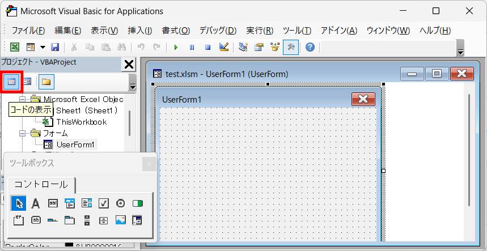Choose the Label (A) control tool
This screenshot has width=487, height=251.
(36, 203)
